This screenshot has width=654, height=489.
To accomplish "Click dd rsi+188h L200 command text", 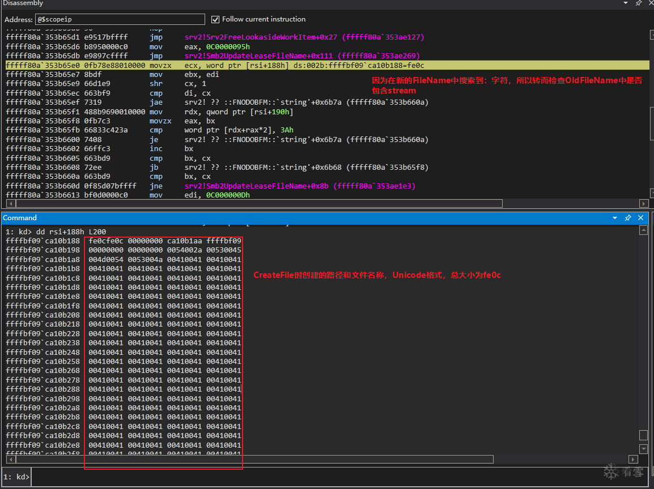I will 71,231.
